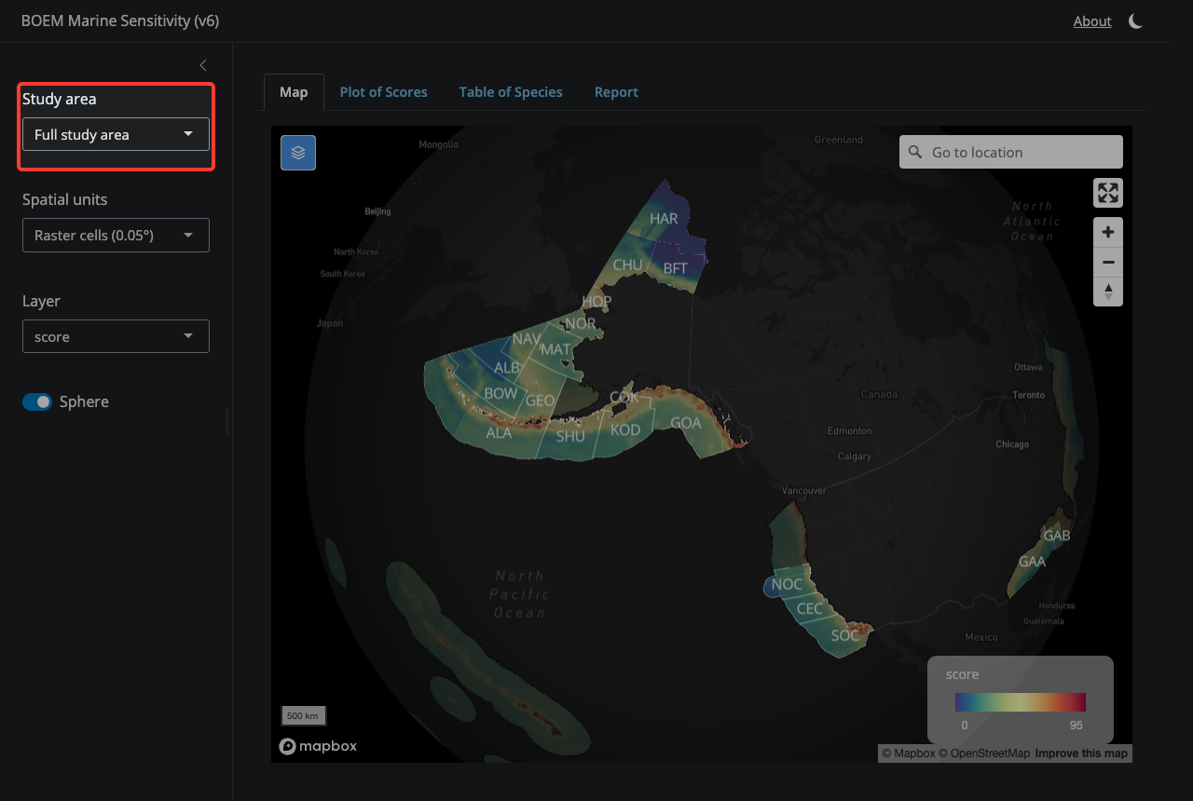The width and height of the screenshot is (1193, 801).
Task: Open the Spatial units dropdown
Action: [x=116, y=235]
